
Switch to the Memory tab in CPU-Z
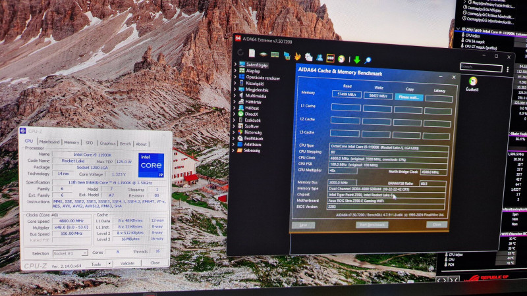click(x=72, y=142)
